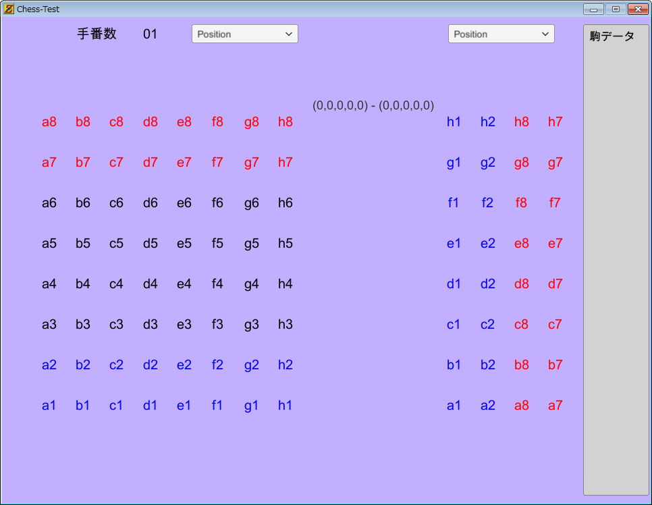This screenshot has height=505, width=652.
Task: Click the f5 square
Action: (217, 243)
